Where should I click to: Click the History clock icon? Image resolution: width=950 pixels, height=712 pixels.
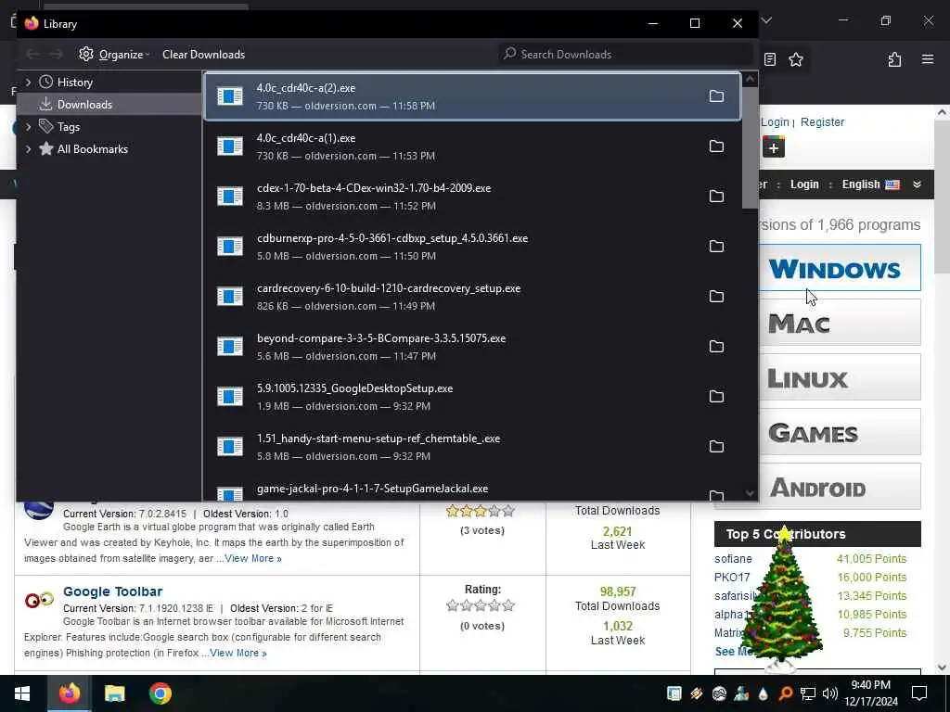(46, 82)
